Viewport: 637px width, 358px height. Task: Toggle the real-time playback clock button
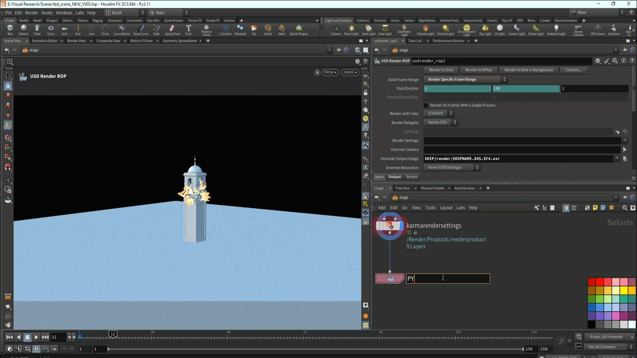[36, 349]
